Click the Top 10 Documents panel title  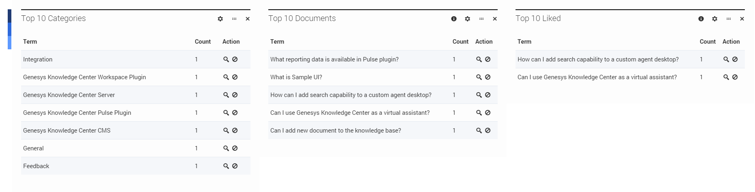(x=302, y=18)
